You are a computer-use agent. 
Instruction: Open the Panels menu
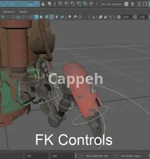click(23, 12)
